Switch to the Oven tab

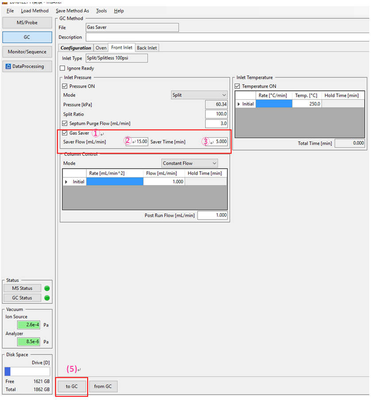[101, 48]
